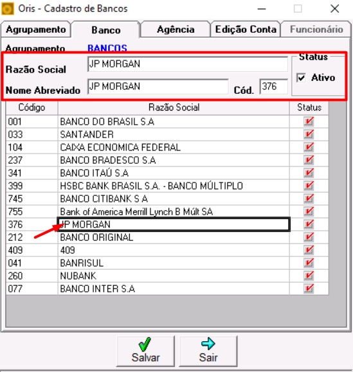This screenshot has height=372, width=353.
Task: Click code cell 041
Action: click(x=32, y=263)
